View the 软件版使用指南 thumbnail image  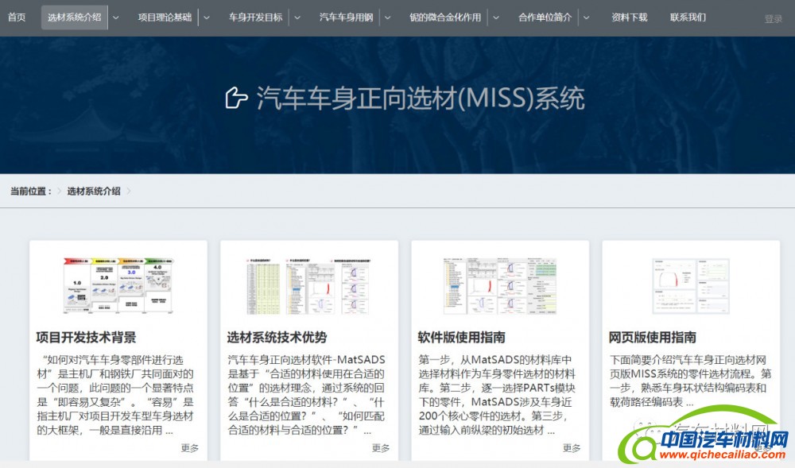click(x=500, y=285)
